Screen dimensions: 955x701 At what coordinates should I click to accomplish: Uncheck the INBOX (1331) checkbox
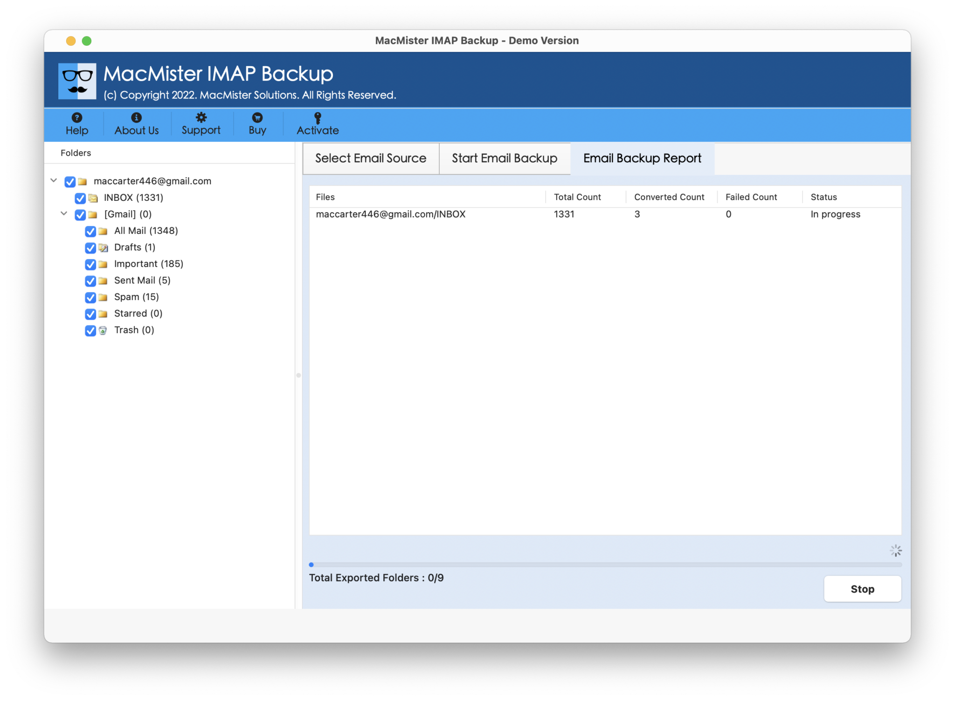[x=80, y=198]
